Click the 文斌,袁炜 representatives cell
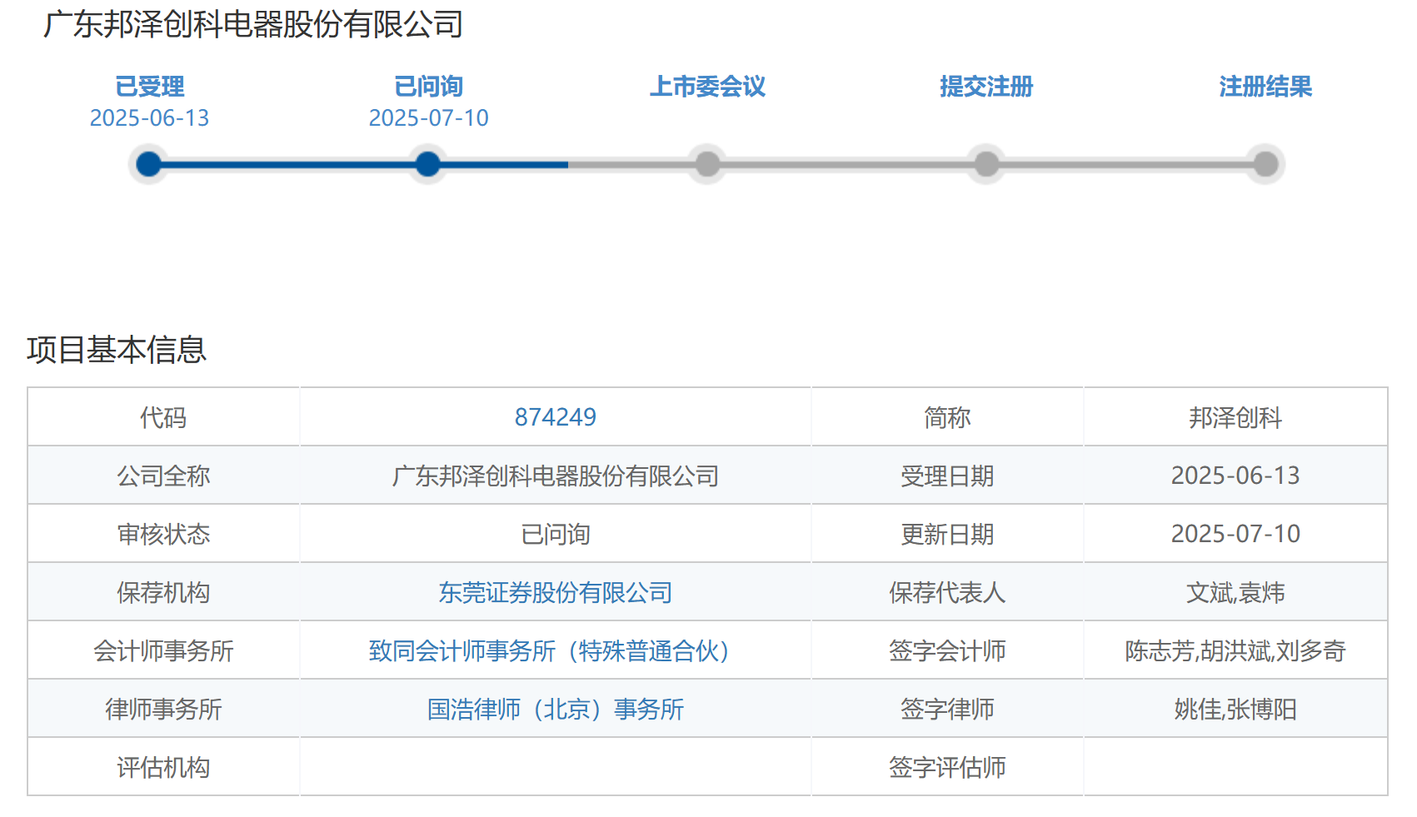The width and height of the screenshot is (1417, 817). click(x=1235, y=592)
